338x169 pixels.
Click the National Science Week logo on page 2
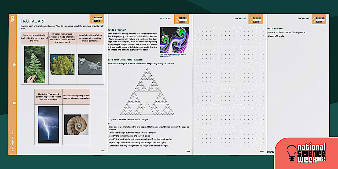pos(181,19)
